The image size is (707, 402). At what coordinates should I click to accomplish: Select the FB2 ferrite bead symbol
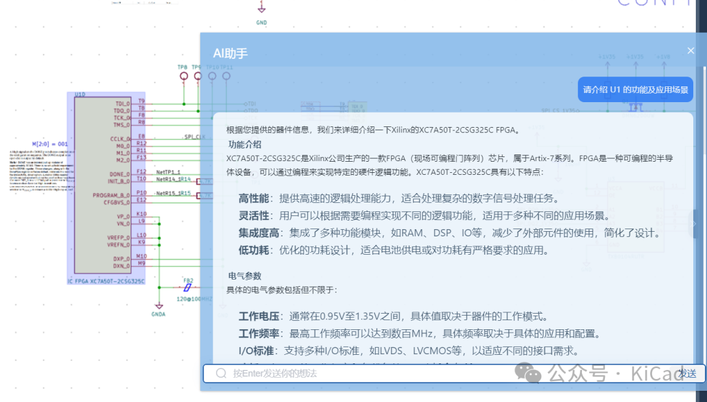coord(187,287)
